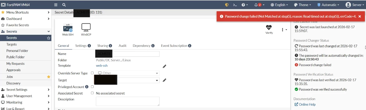Click the info icon beside Dependency tab
Screen dimensions: 366x110
click(153, 46)
